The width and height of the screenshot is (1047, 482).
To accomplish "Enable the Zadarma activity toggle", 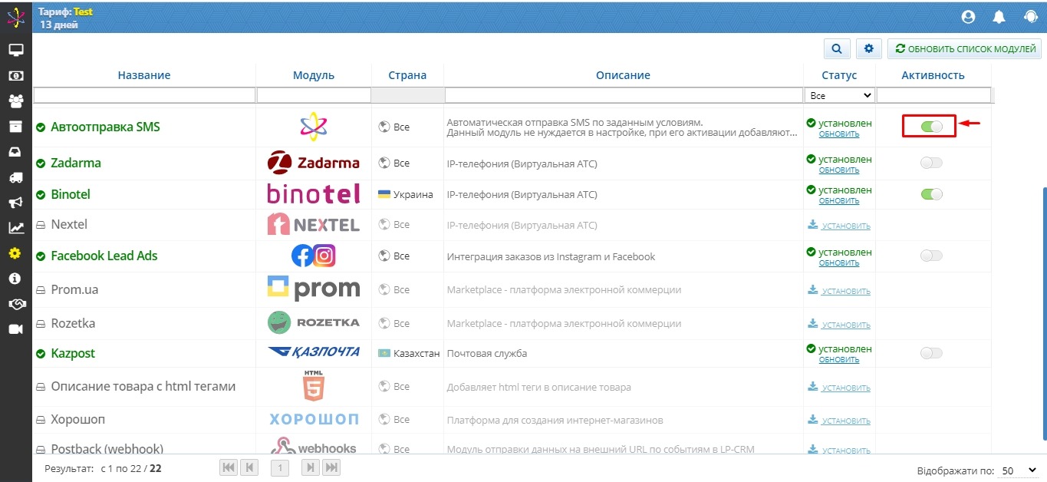I will click(x=931, y=163).
